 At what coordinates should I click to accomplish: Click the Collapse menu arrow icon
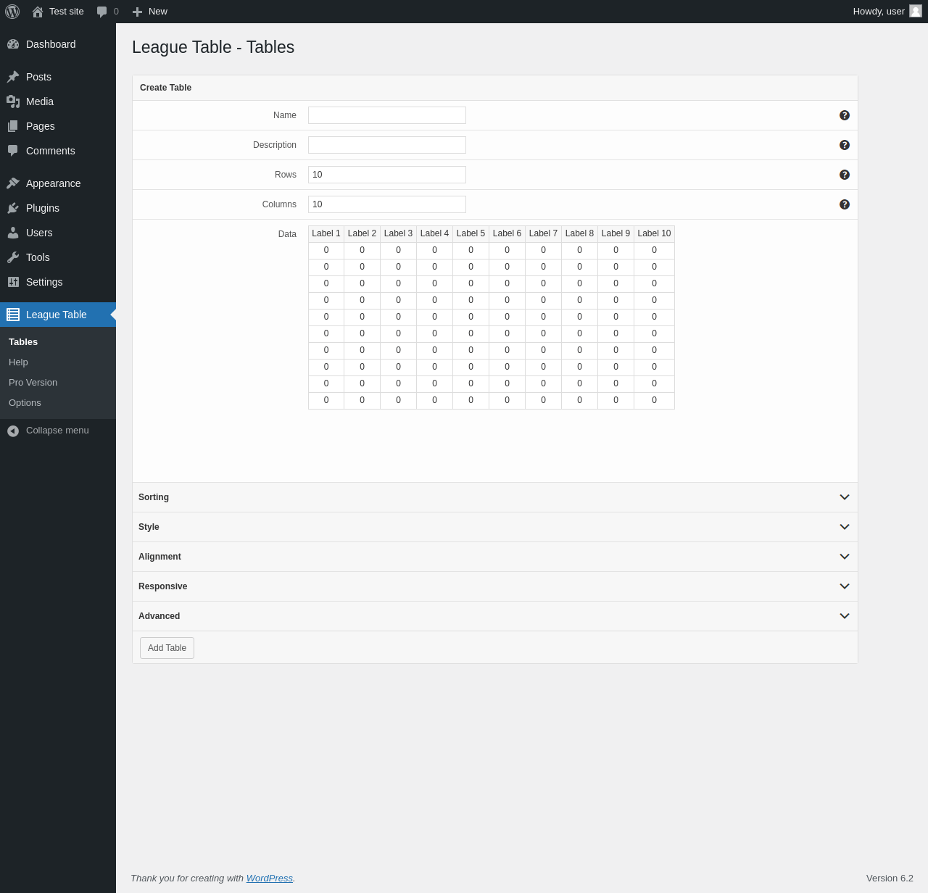pos(13,431)
